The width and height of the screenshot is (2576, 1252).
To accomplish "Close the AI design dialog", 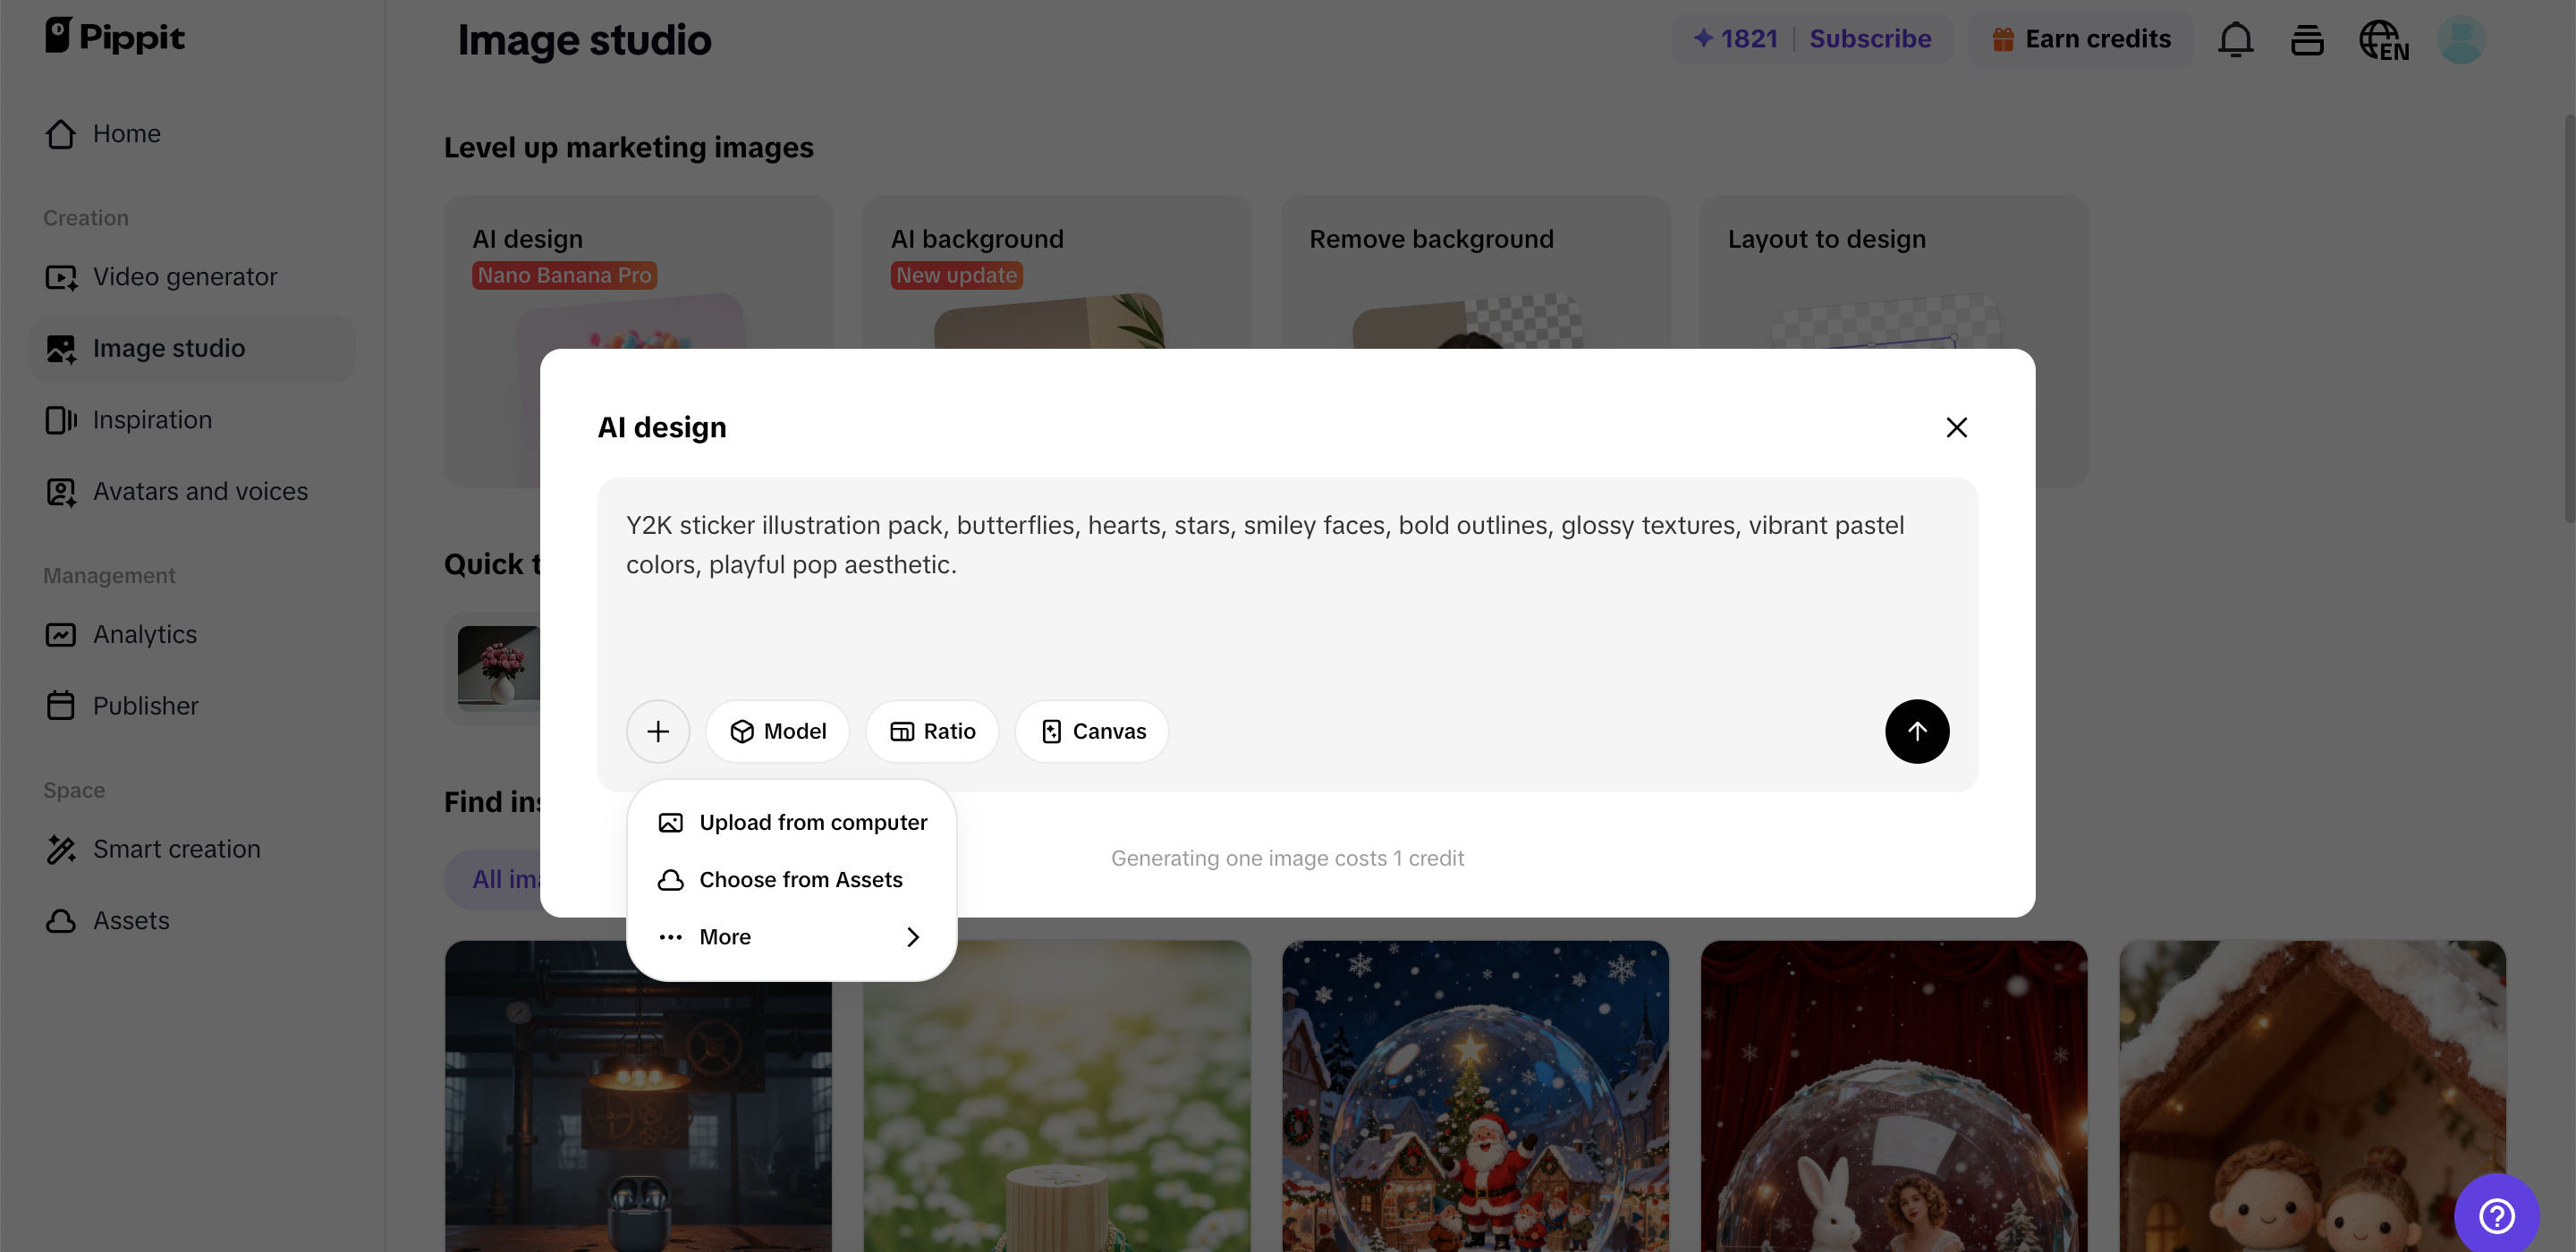I will pyautogui.click(x=1956, y=427).
